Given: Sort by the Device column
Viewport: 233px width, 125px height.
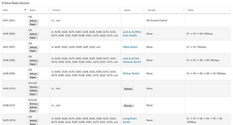Looking at the screenshot, I should click(x=133, y=10).
